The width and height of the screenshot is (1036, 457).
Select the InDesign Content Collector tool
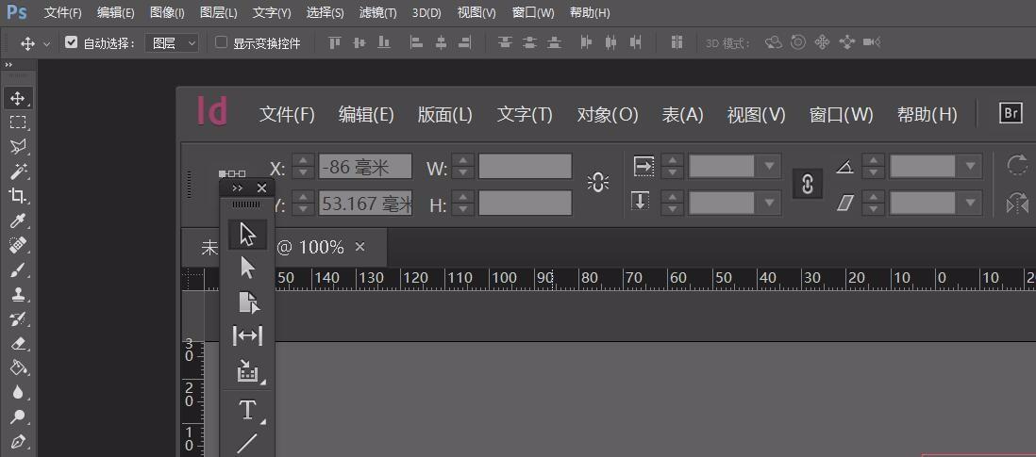[x=248, y=371]
